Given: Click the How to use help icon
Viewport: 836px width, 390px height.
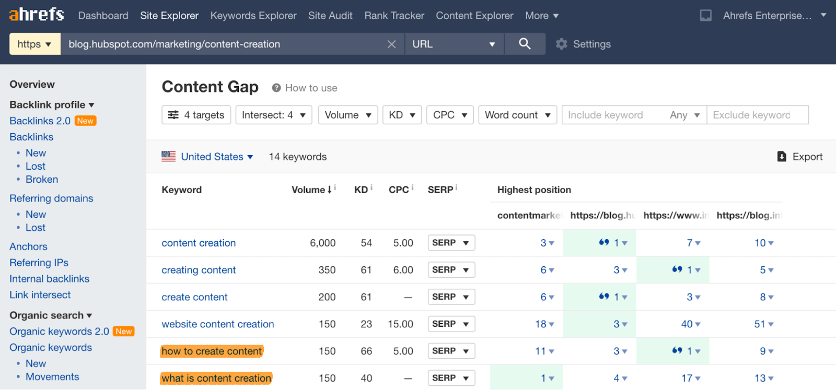Looking at the screenshot, I should point(276,88).
